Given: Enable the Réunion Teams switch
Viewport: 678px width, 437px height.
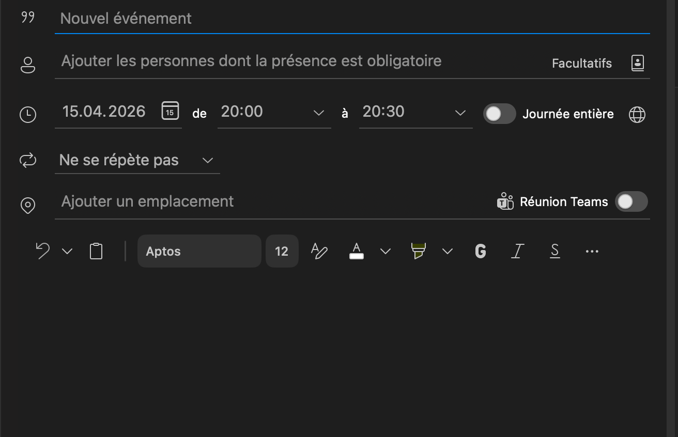Looking at the screenshot, I should click(x=631, y=201).
